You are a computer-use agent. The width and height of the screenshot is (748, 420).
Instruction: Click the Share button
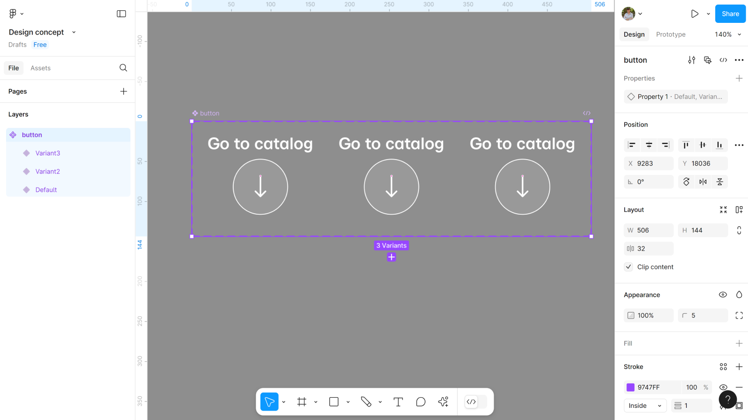point(730,14)
